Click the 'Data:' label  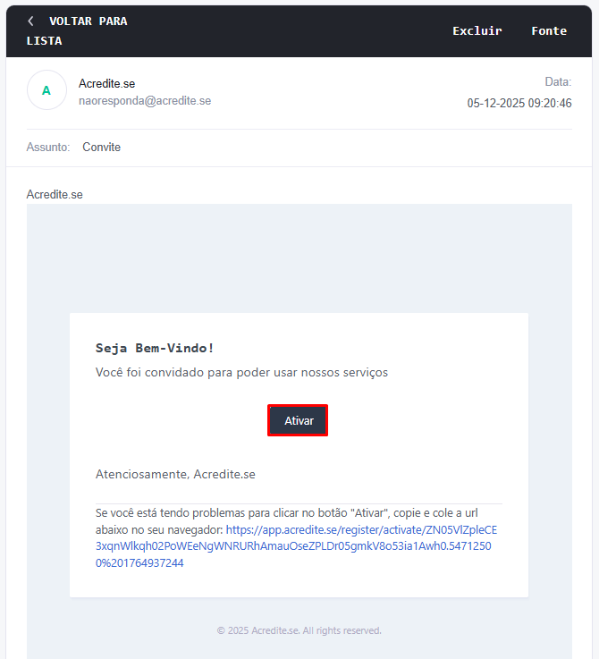coord(558,82)
